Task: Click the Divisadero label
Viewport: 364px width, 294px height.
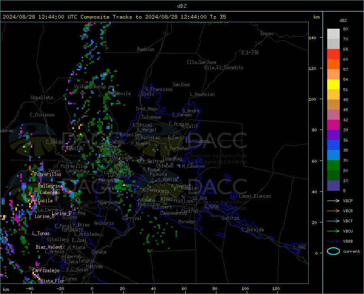Action: (x=197, y=141)
